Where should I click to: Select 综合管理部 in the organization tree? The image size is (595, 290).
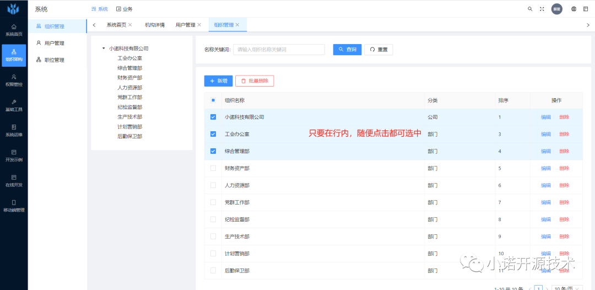tap(130, 68)
